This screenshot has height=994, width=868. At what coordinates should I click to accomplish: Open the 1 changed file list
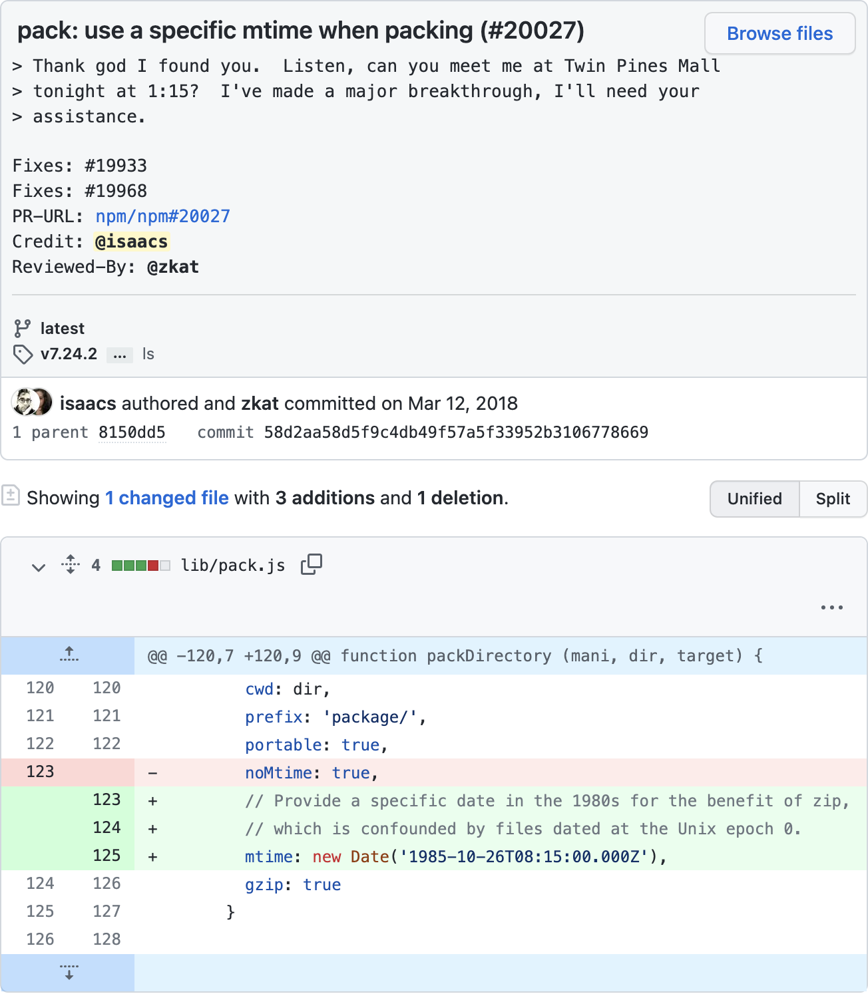(x=167, y=498)
